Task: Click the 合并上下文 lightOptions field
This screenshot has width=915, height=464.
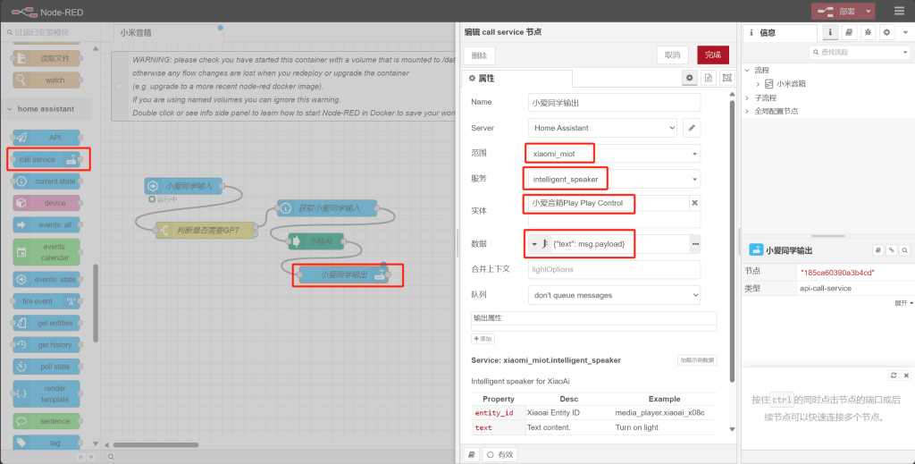Action: coord(614,270)
